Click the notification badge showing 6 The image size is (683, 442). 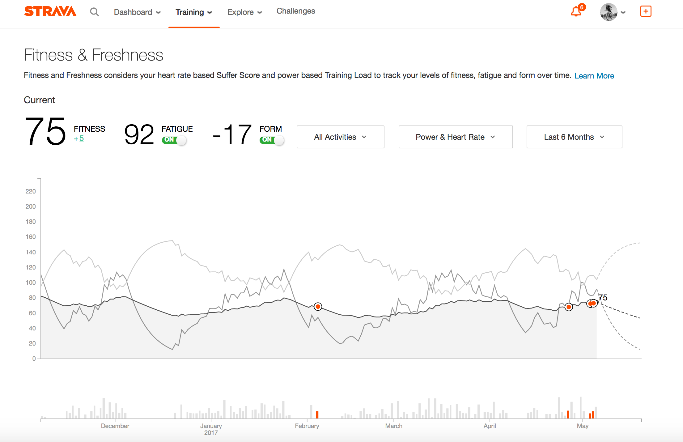click(582, 7)
